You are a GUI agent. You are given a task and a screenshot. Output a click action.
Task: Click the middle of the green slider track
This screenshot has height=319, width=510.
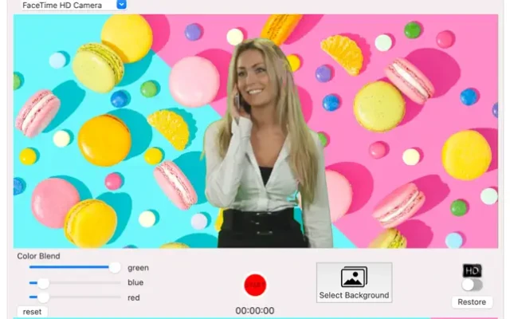point(75,267)
